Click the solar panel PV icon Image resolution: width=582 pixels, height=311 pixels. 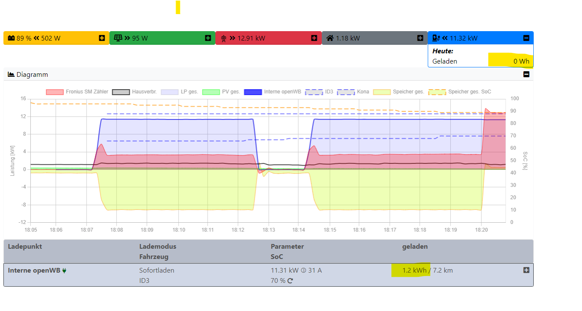pyautogui.click(x=118, y=38)
